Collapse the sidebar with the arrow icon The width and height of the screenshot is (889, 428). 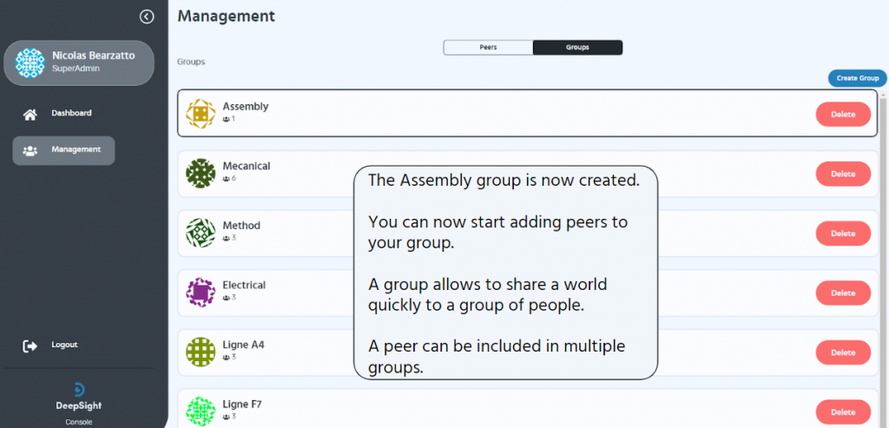click(147, 17)
